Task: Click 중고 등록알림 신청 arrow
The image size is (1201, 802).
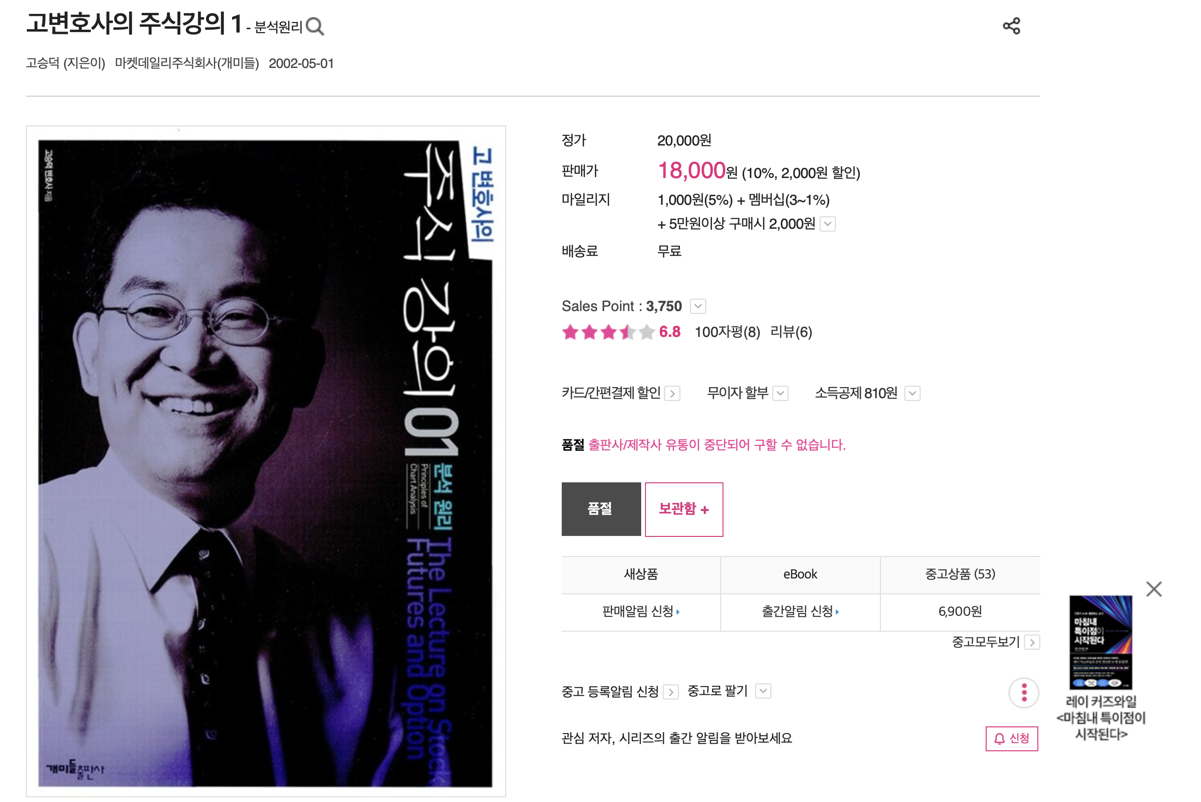Action: pyautogui.click(x=671, y=692)
